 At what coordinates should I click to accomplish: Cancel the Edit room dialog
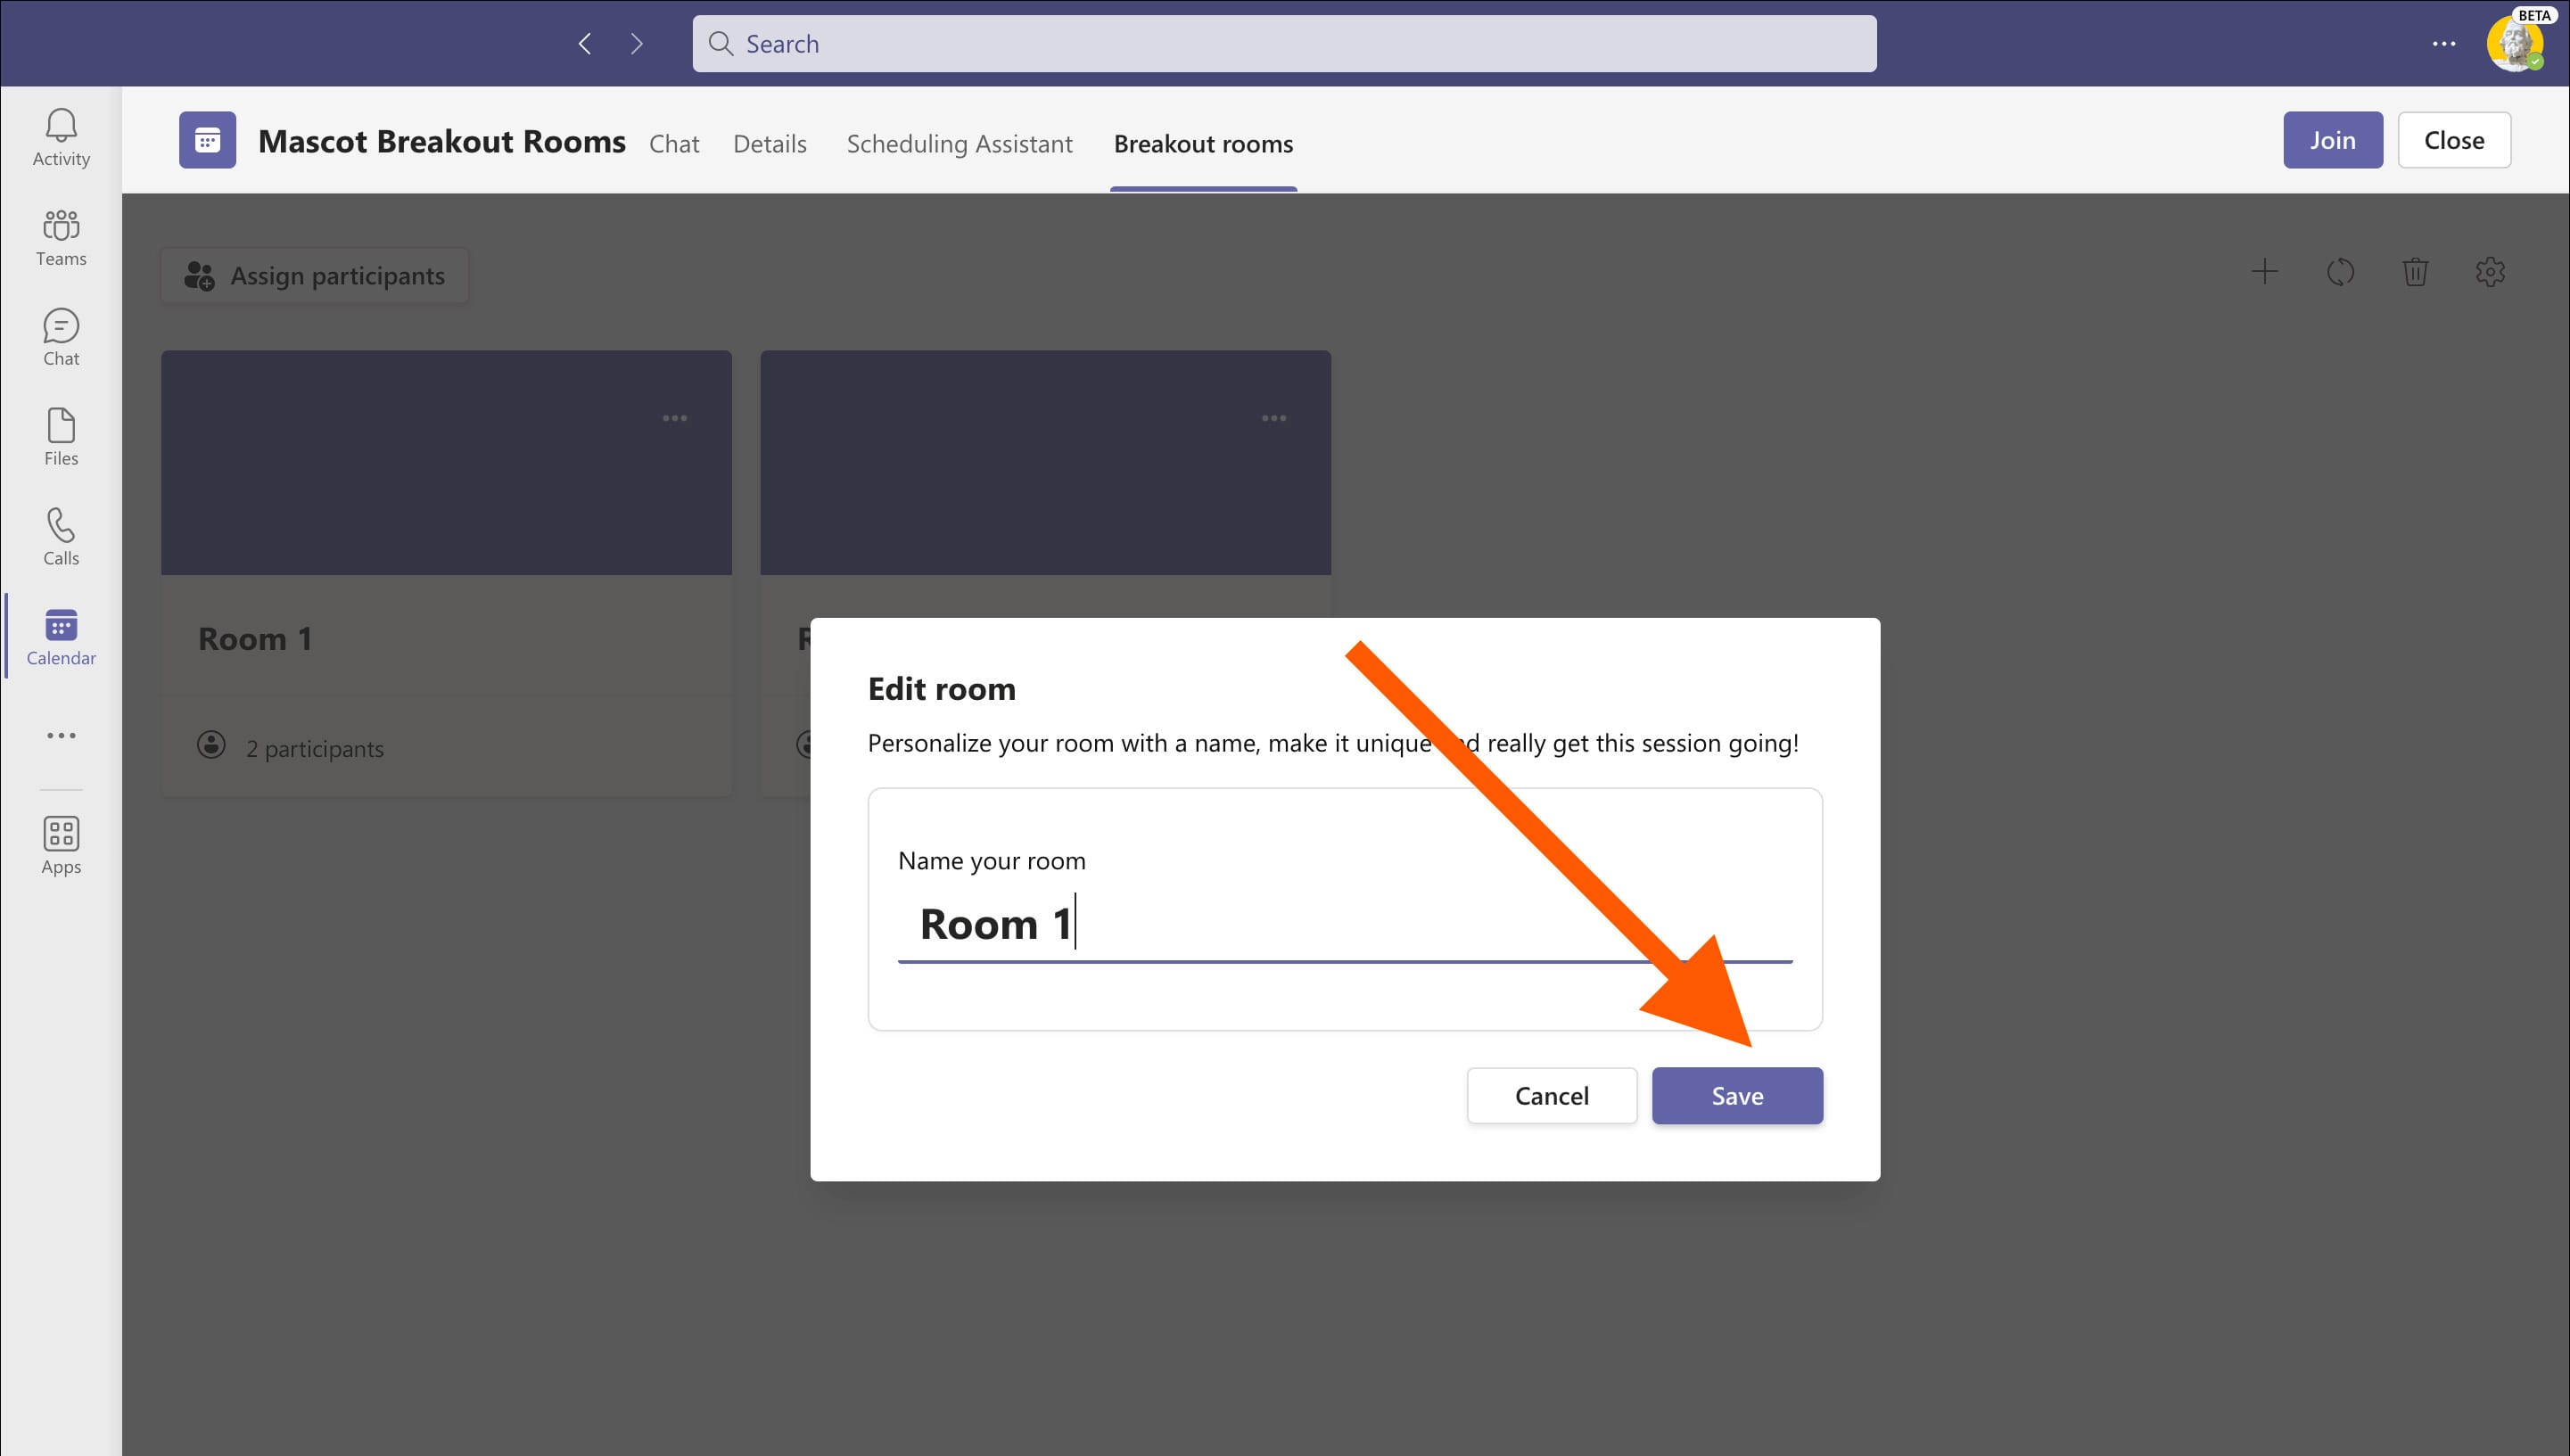click(x=1551, y=1096)
